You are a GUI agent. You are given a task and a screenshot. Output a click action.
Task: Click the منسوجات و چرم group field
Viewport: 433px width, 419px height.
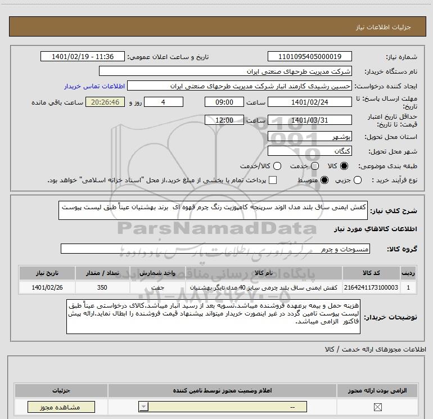click(x=215, y=249)
